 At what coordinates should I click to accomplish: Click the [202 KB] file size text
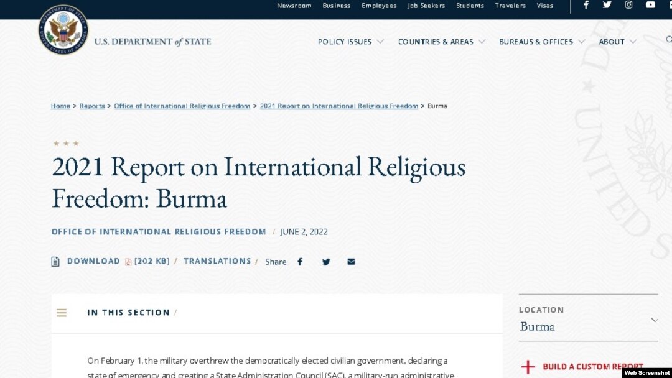coord(152,261)
